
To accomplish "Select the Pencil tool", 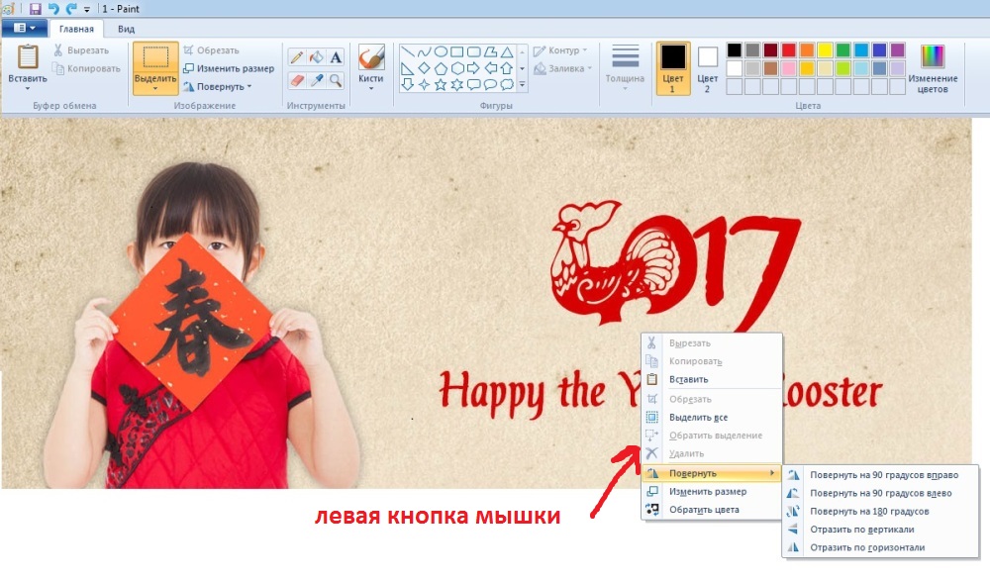I will pos(297,57).
